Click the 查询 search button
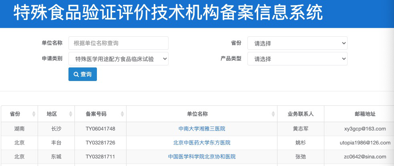Screen dimensions: 394x166 click(x=82, y=74)
